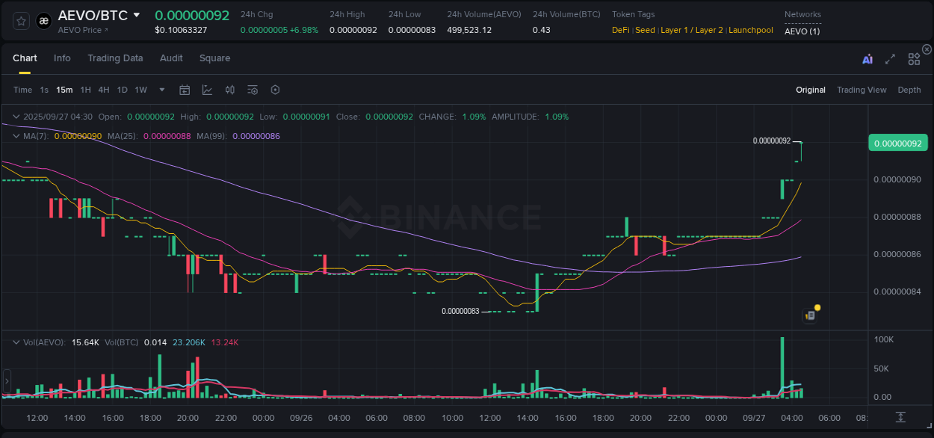Open the AI chart analysis feature
This screenshot has height=438, width=934.
point(865,59)
